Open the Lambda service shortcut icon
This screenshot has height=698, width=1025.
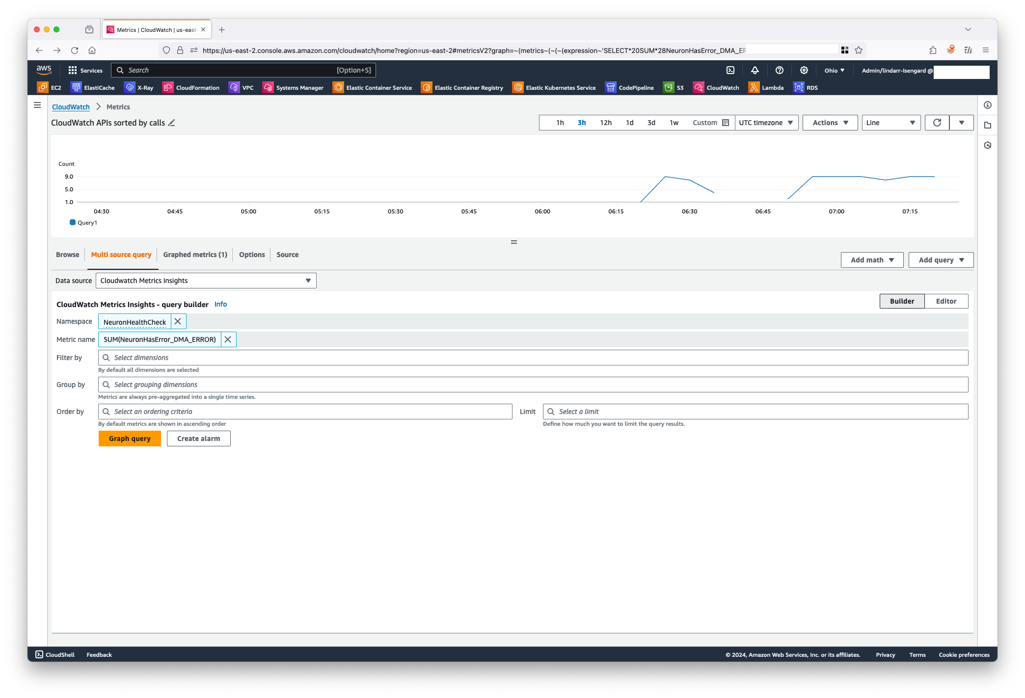(x=754, y=87)
